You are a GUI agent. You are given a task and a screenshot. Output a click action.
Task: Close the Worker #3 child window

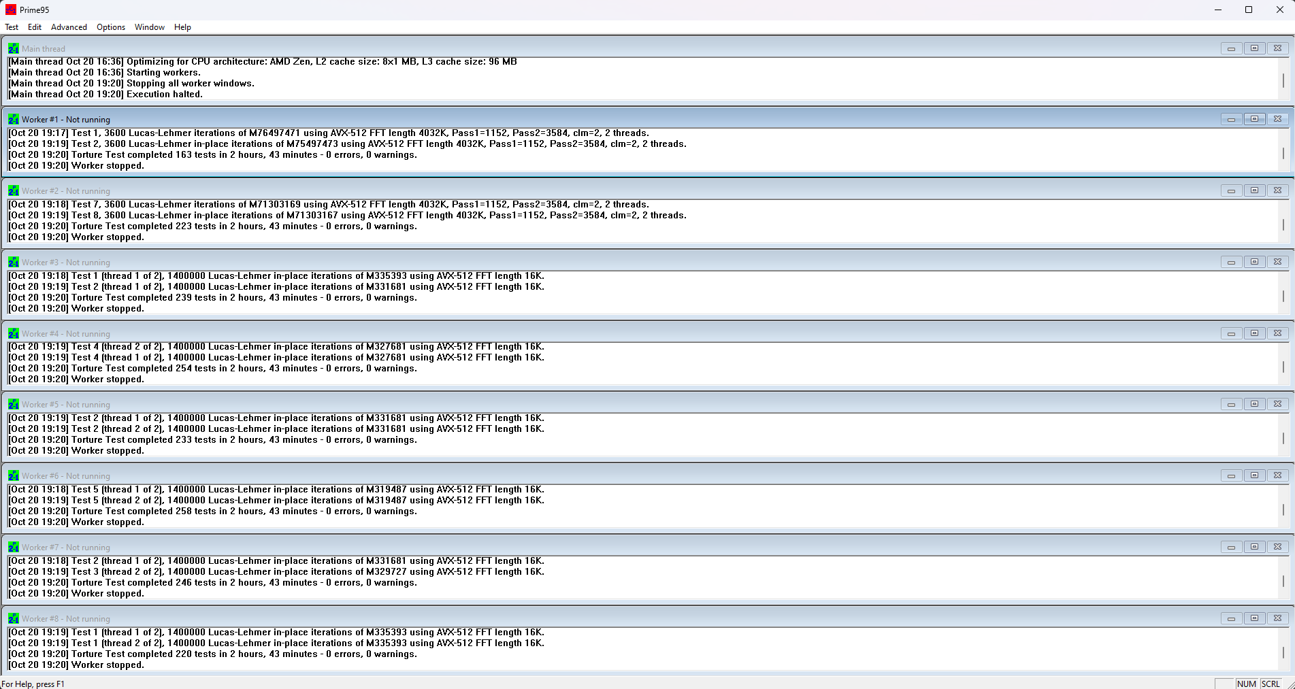1277,262
